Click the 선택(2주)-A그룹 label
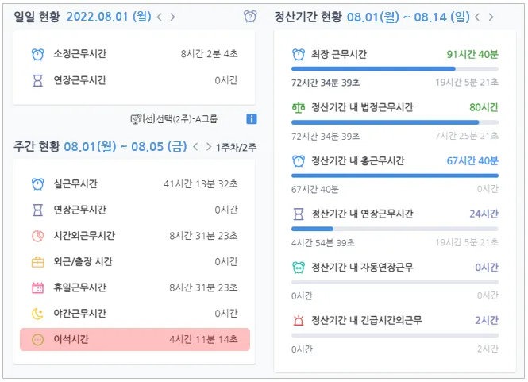 tap(179, 119)
